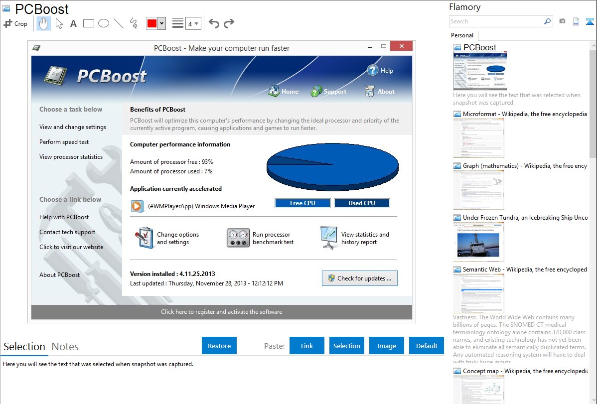
Task: Choose the text annotation tool
Action: pyautogui.click(x=73, y=23)
